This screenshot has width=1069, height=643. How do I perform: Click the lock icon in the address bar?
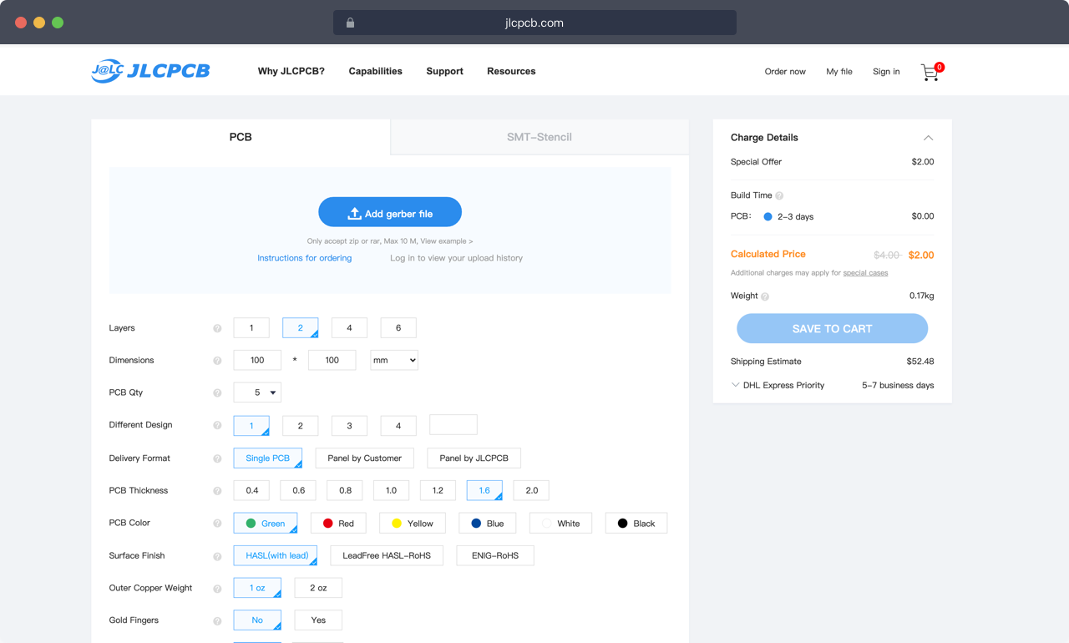[350, 23]
